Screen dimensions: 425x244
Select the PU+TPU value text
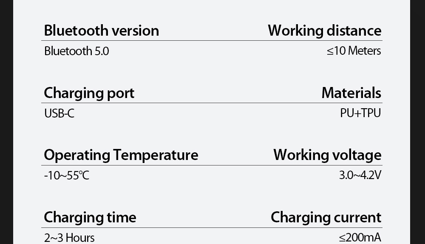click(360, 113)
